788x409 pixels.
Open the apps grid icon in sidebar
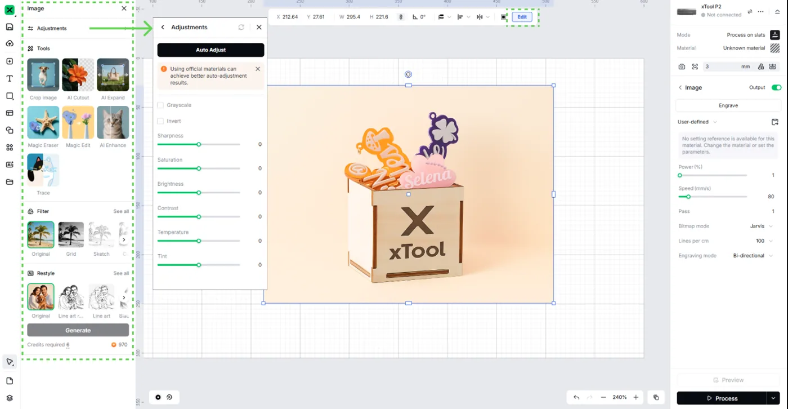[x=10, y=148]
